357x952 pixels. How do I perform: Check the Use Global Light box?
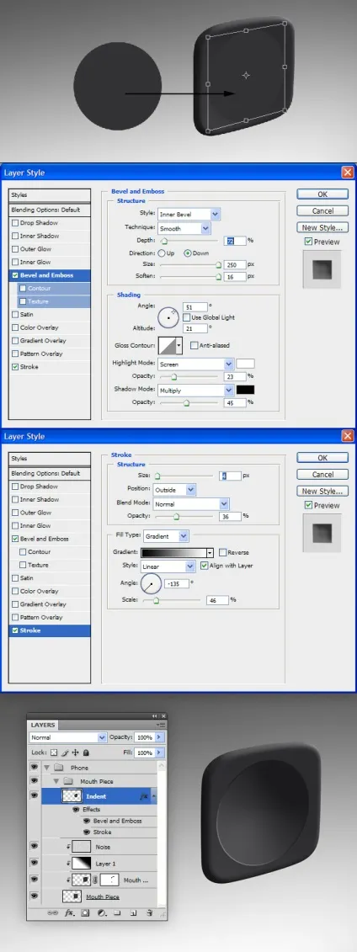coord(186,317)
